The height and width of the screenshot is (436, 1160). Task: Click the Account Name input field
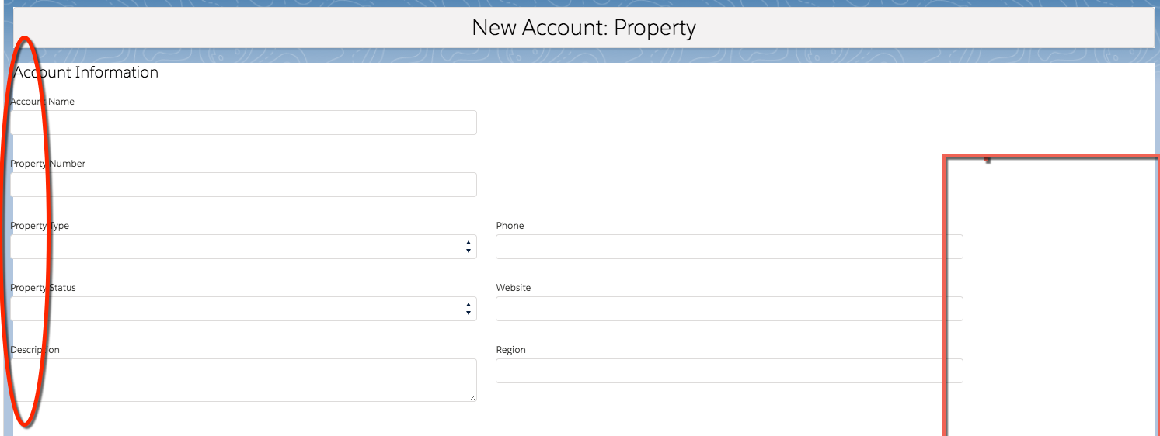[243, 123]
